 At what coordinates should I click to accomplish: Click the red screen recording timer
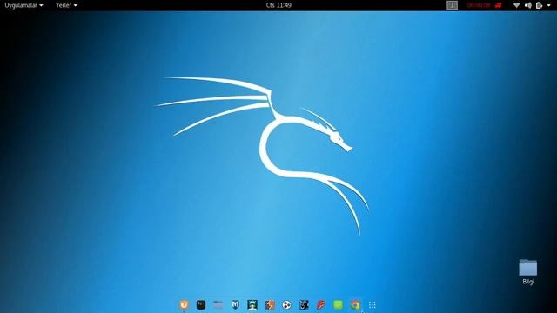[479, 5]
